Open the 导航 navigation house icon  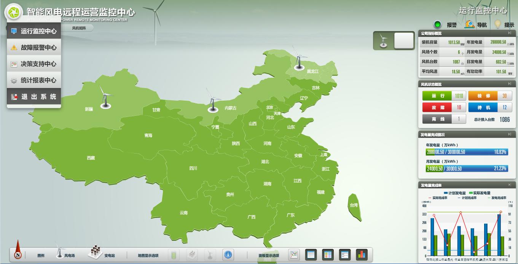click(x=470, y=24)
